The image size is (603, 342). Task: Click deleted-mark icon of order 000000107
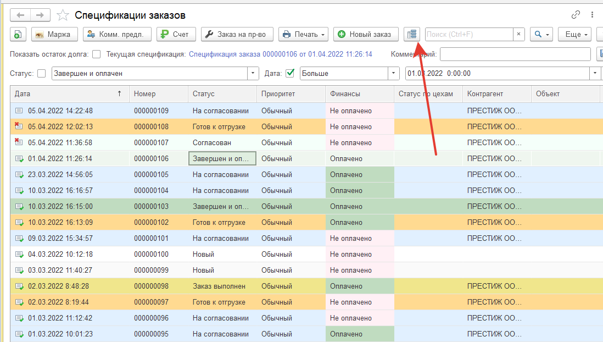point(19,142)
